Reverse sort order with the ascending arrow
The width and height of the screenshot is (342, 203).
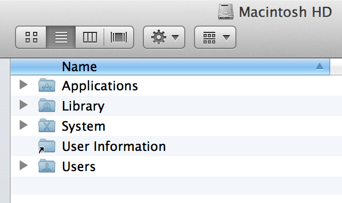tap(320, 66)
